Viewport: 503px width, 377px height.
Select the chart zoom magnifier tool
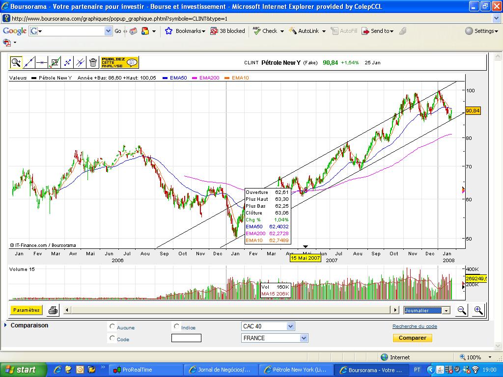tap(16, 62)
